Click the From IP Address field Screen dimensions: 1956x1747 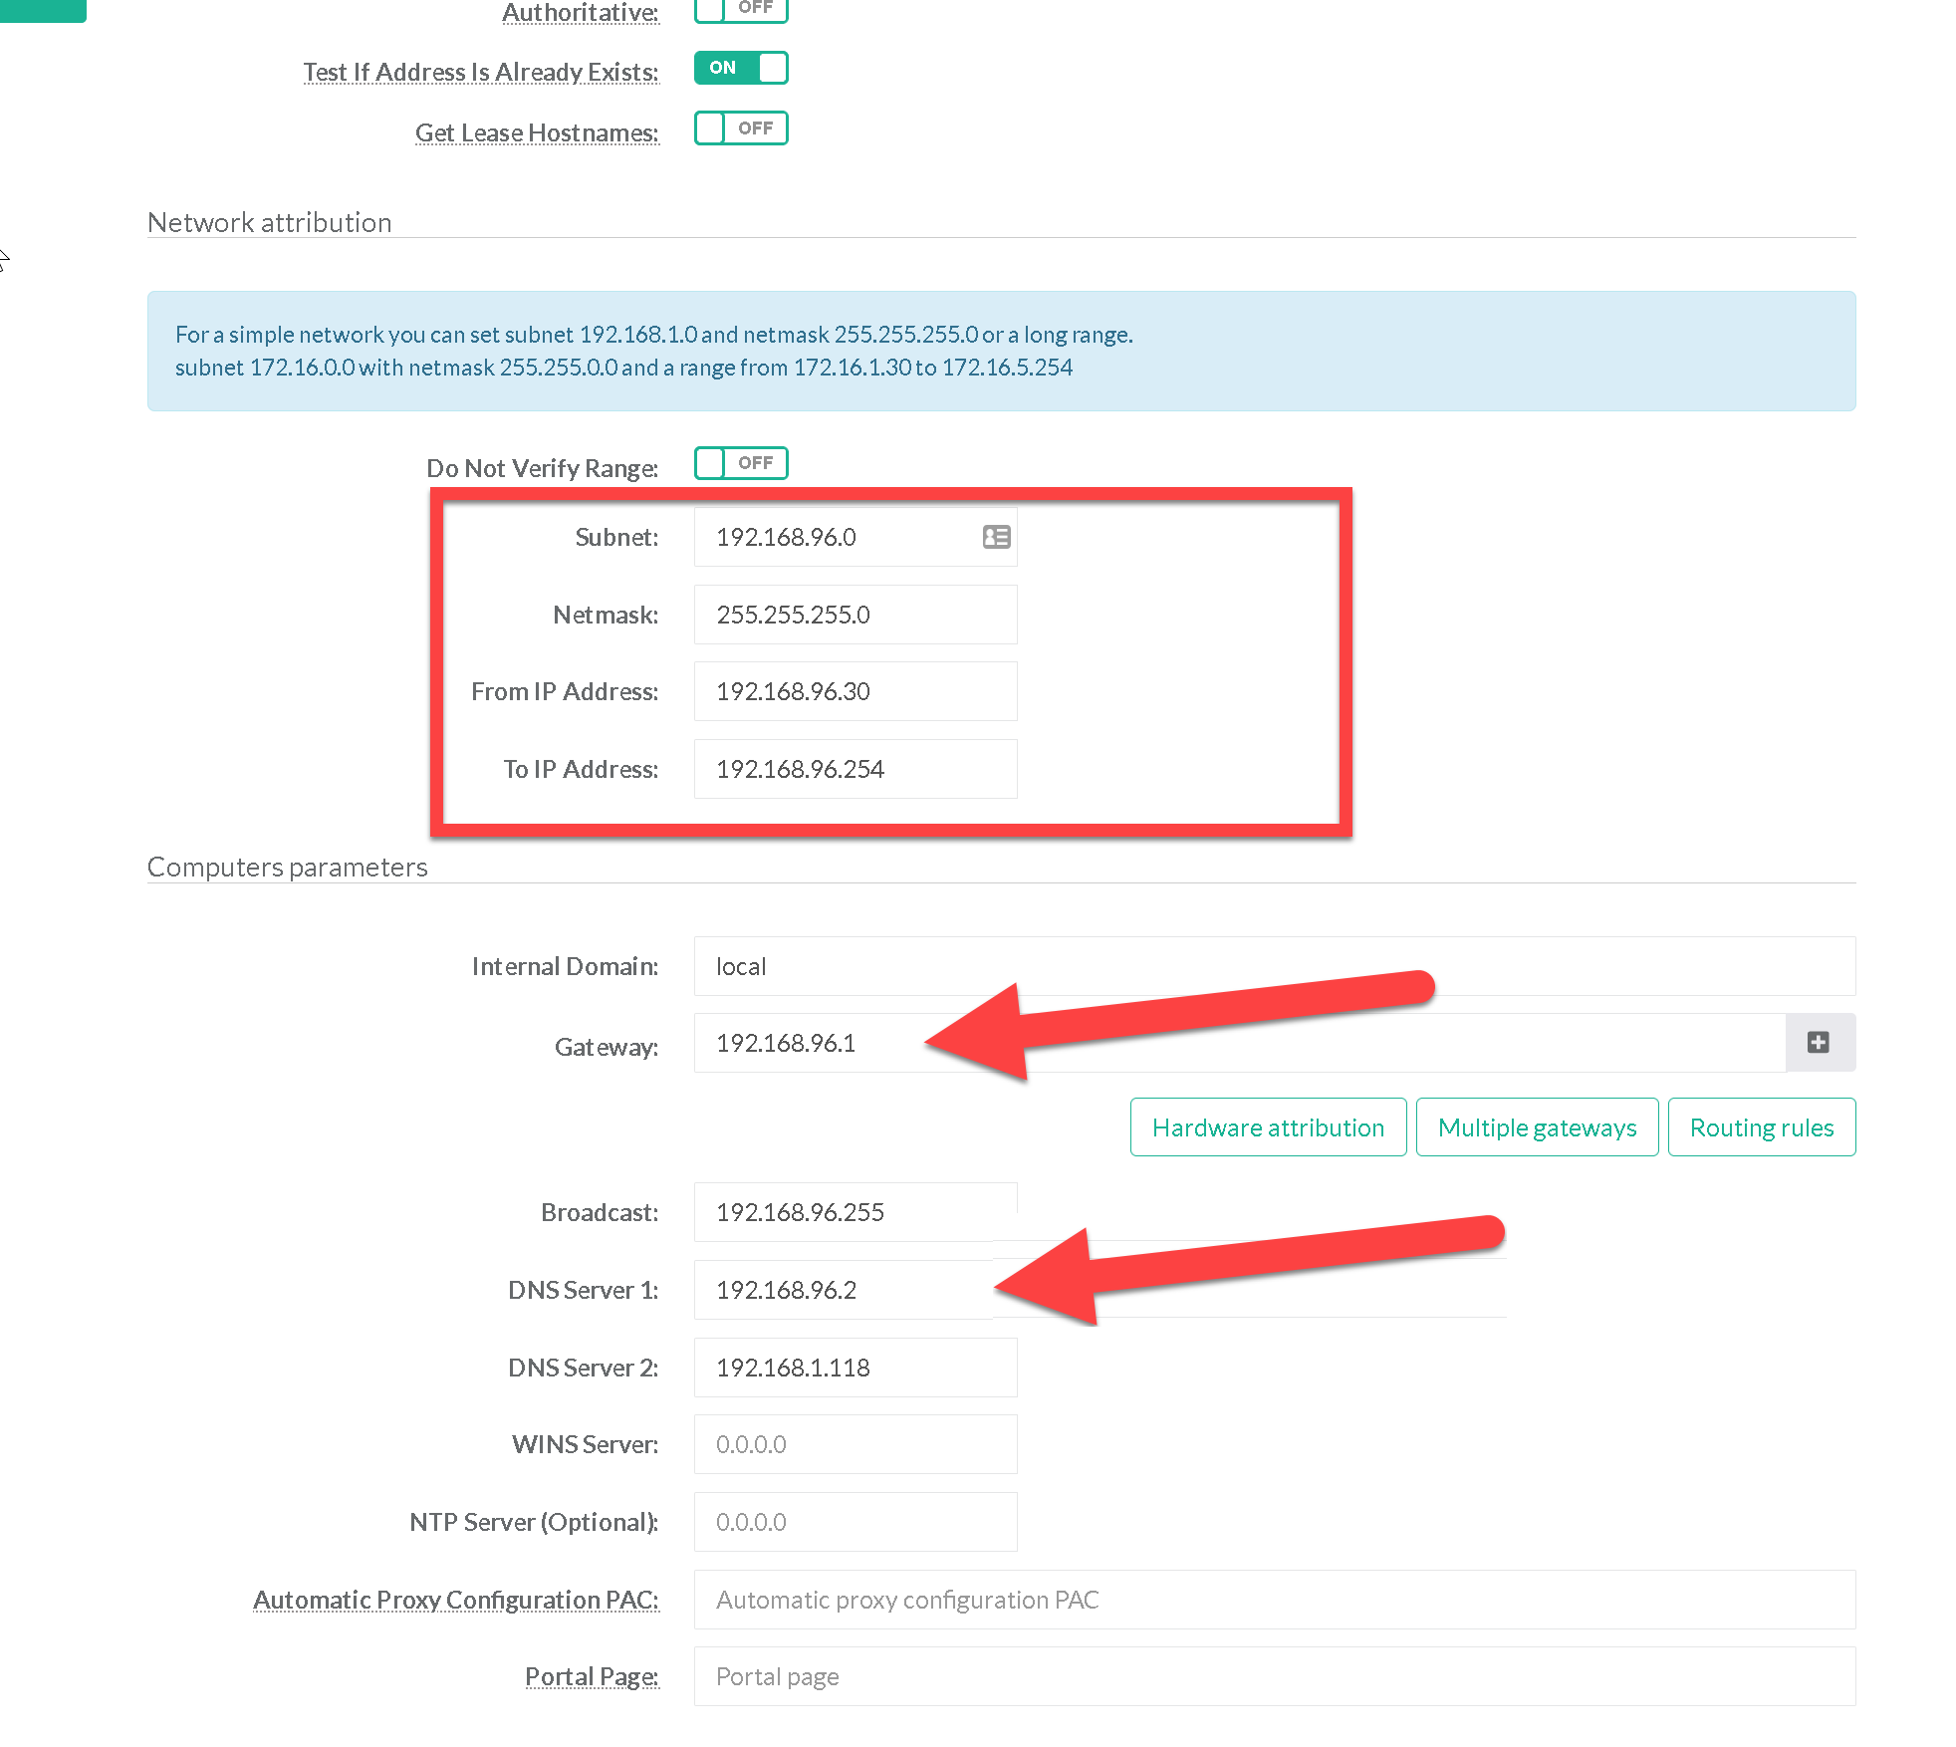(x=855, y=691)
